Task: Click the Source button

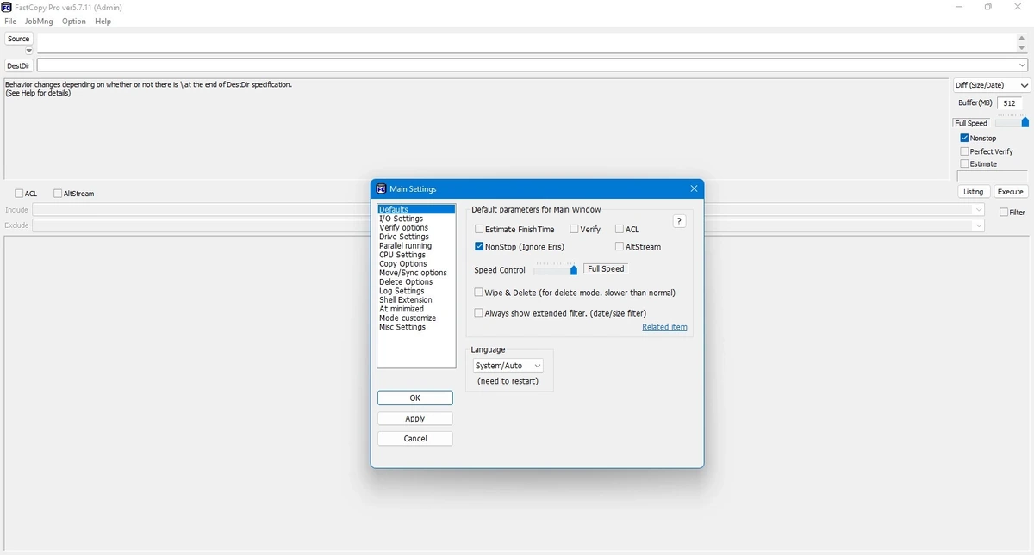Action: point(18,39)
